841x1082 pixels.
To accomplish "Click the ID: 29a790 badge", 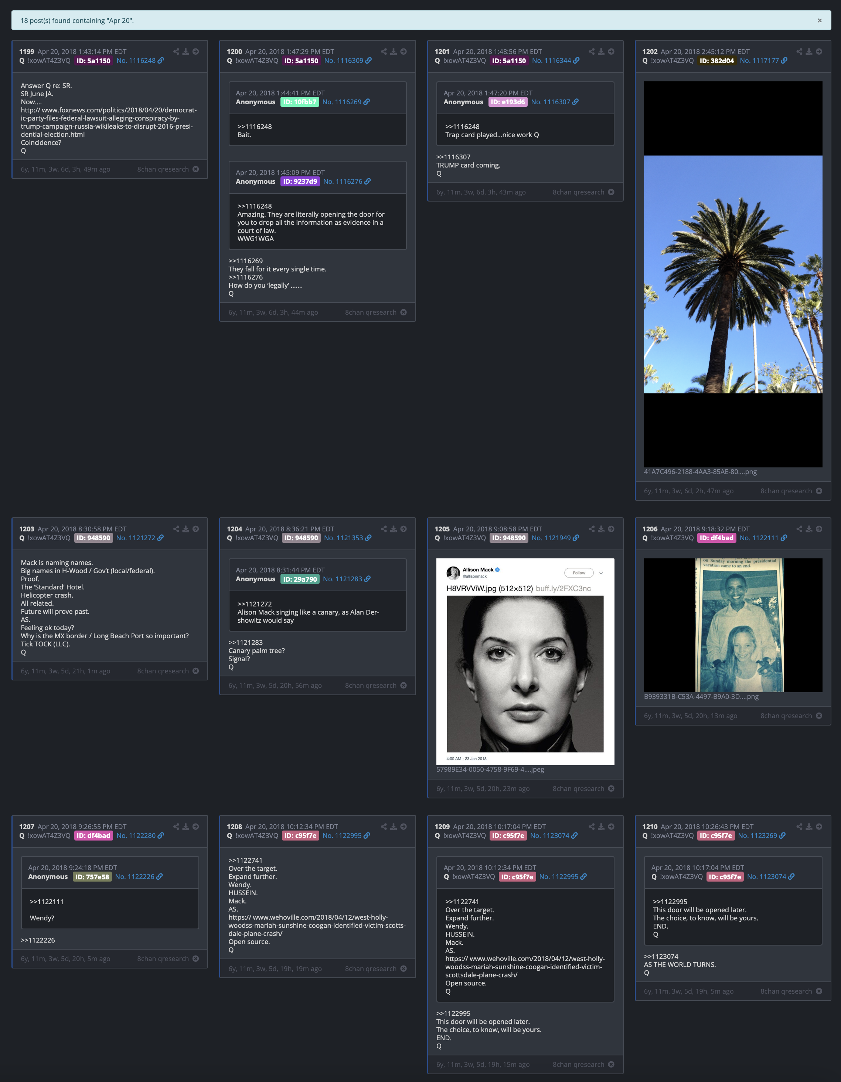I will coord(299,579).
